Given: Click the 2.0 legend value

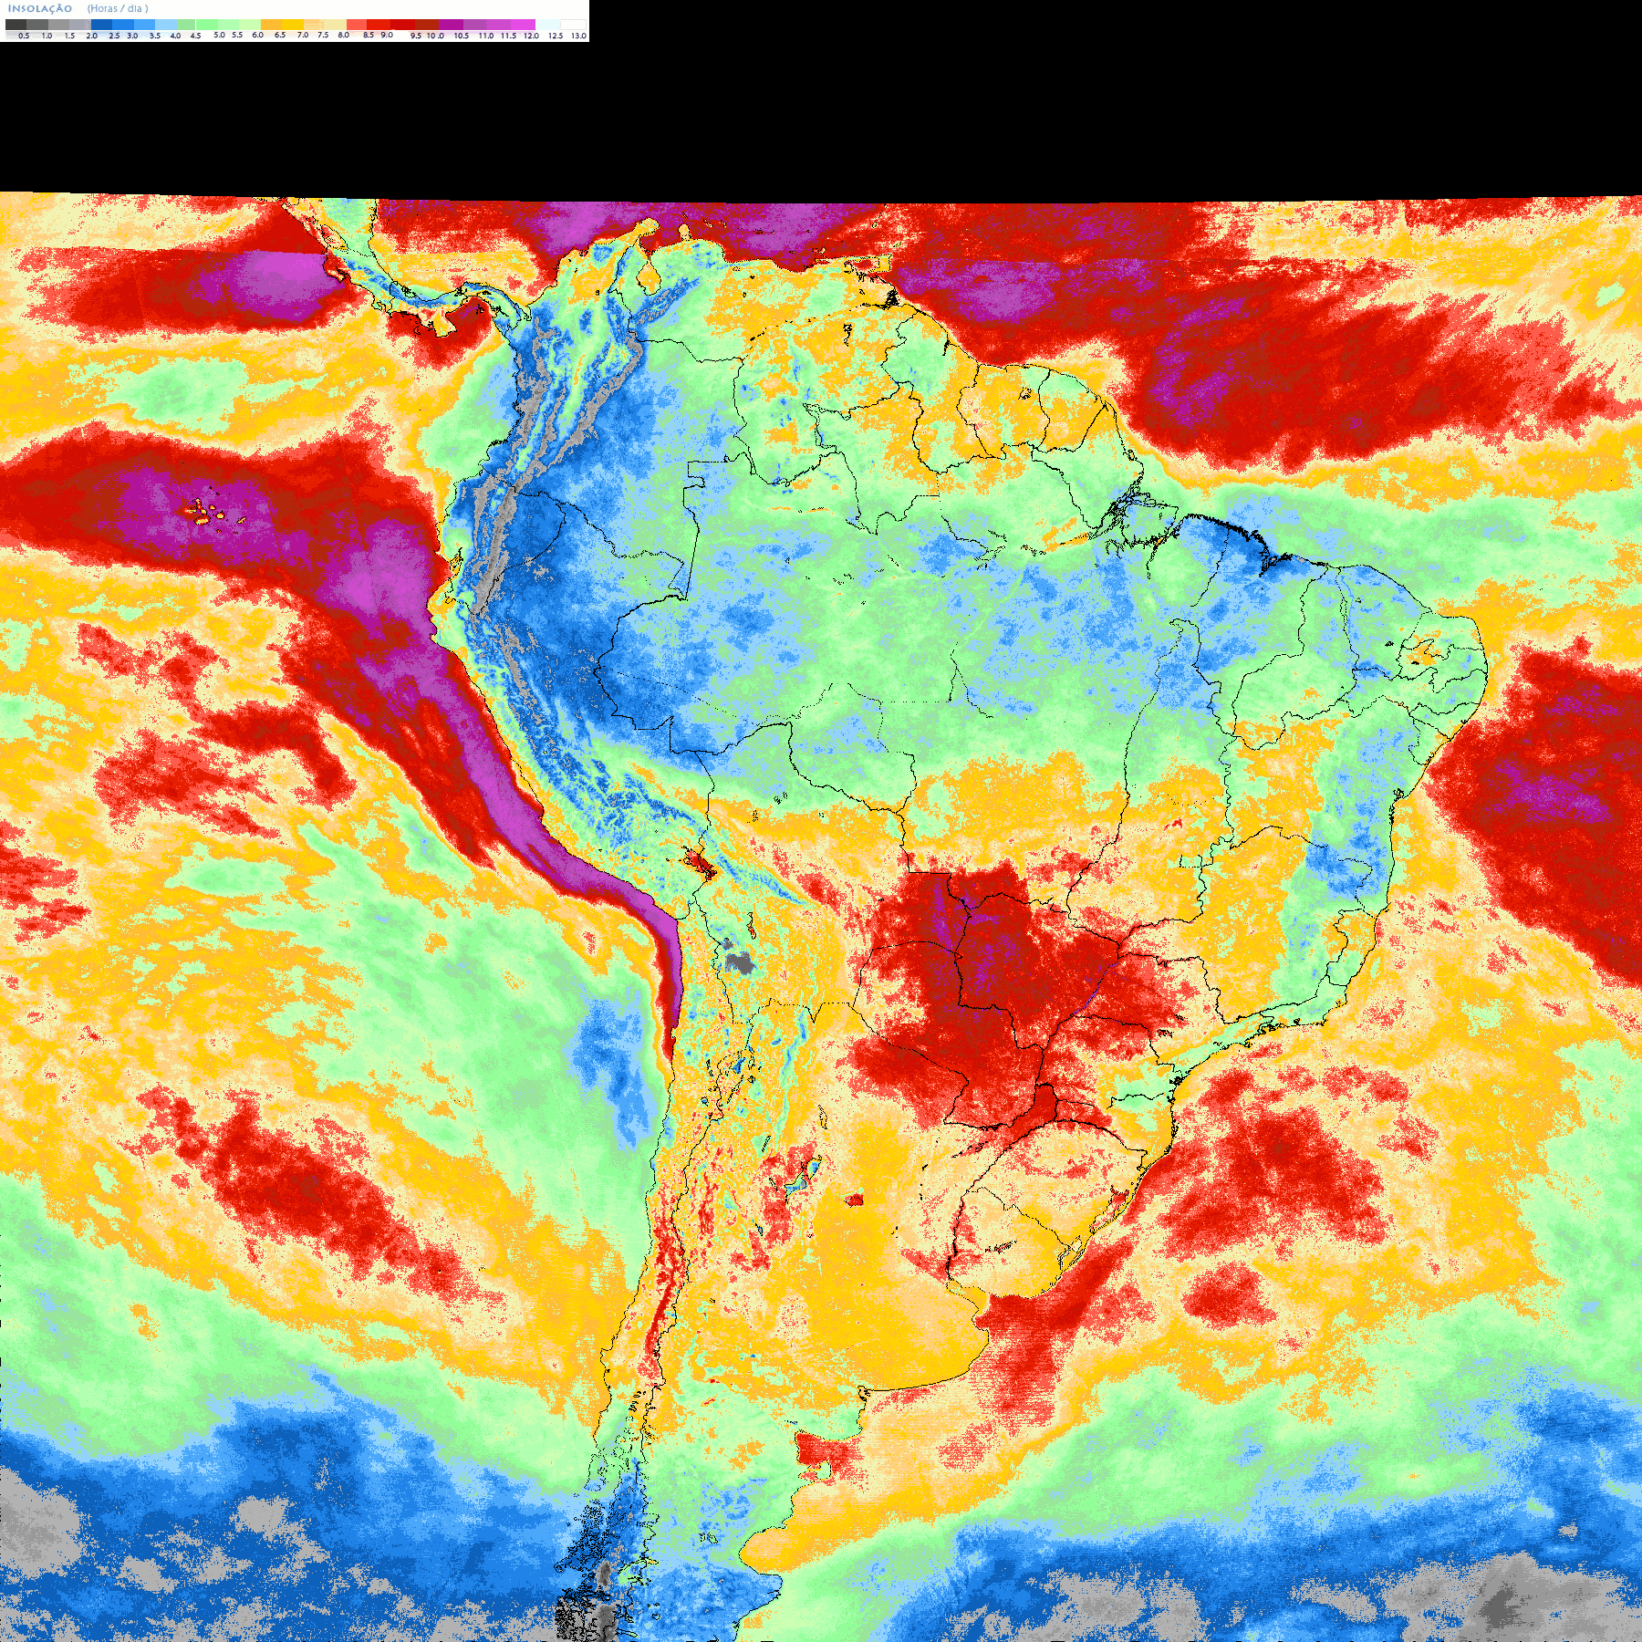Looking at the screenshot, I should (x=91, y=36).
